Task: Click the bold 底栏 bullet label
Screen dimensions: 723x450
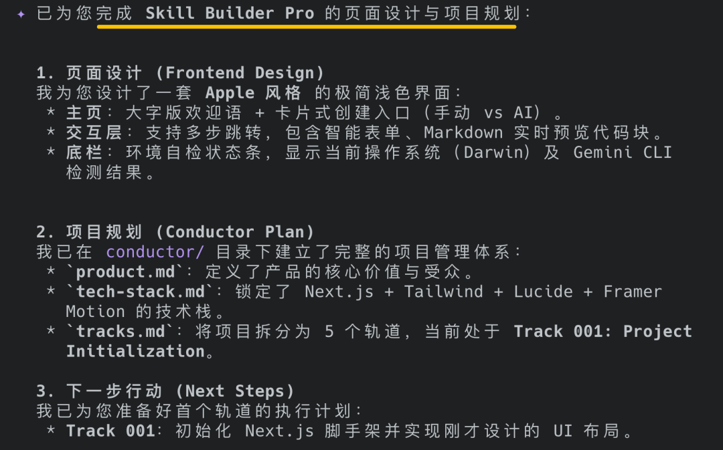Action: tap(84, 152)
